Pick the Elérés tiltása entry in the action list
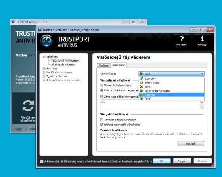This screenshot has width=222, height=177. [x=172, y=83]
